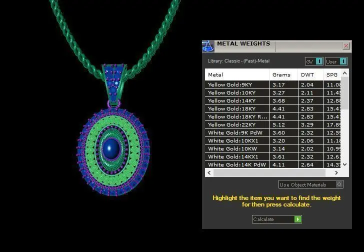Viewport: 364px width, 252px height.
Task: Select the pendant bail
Action: click(x=114, y=83)
